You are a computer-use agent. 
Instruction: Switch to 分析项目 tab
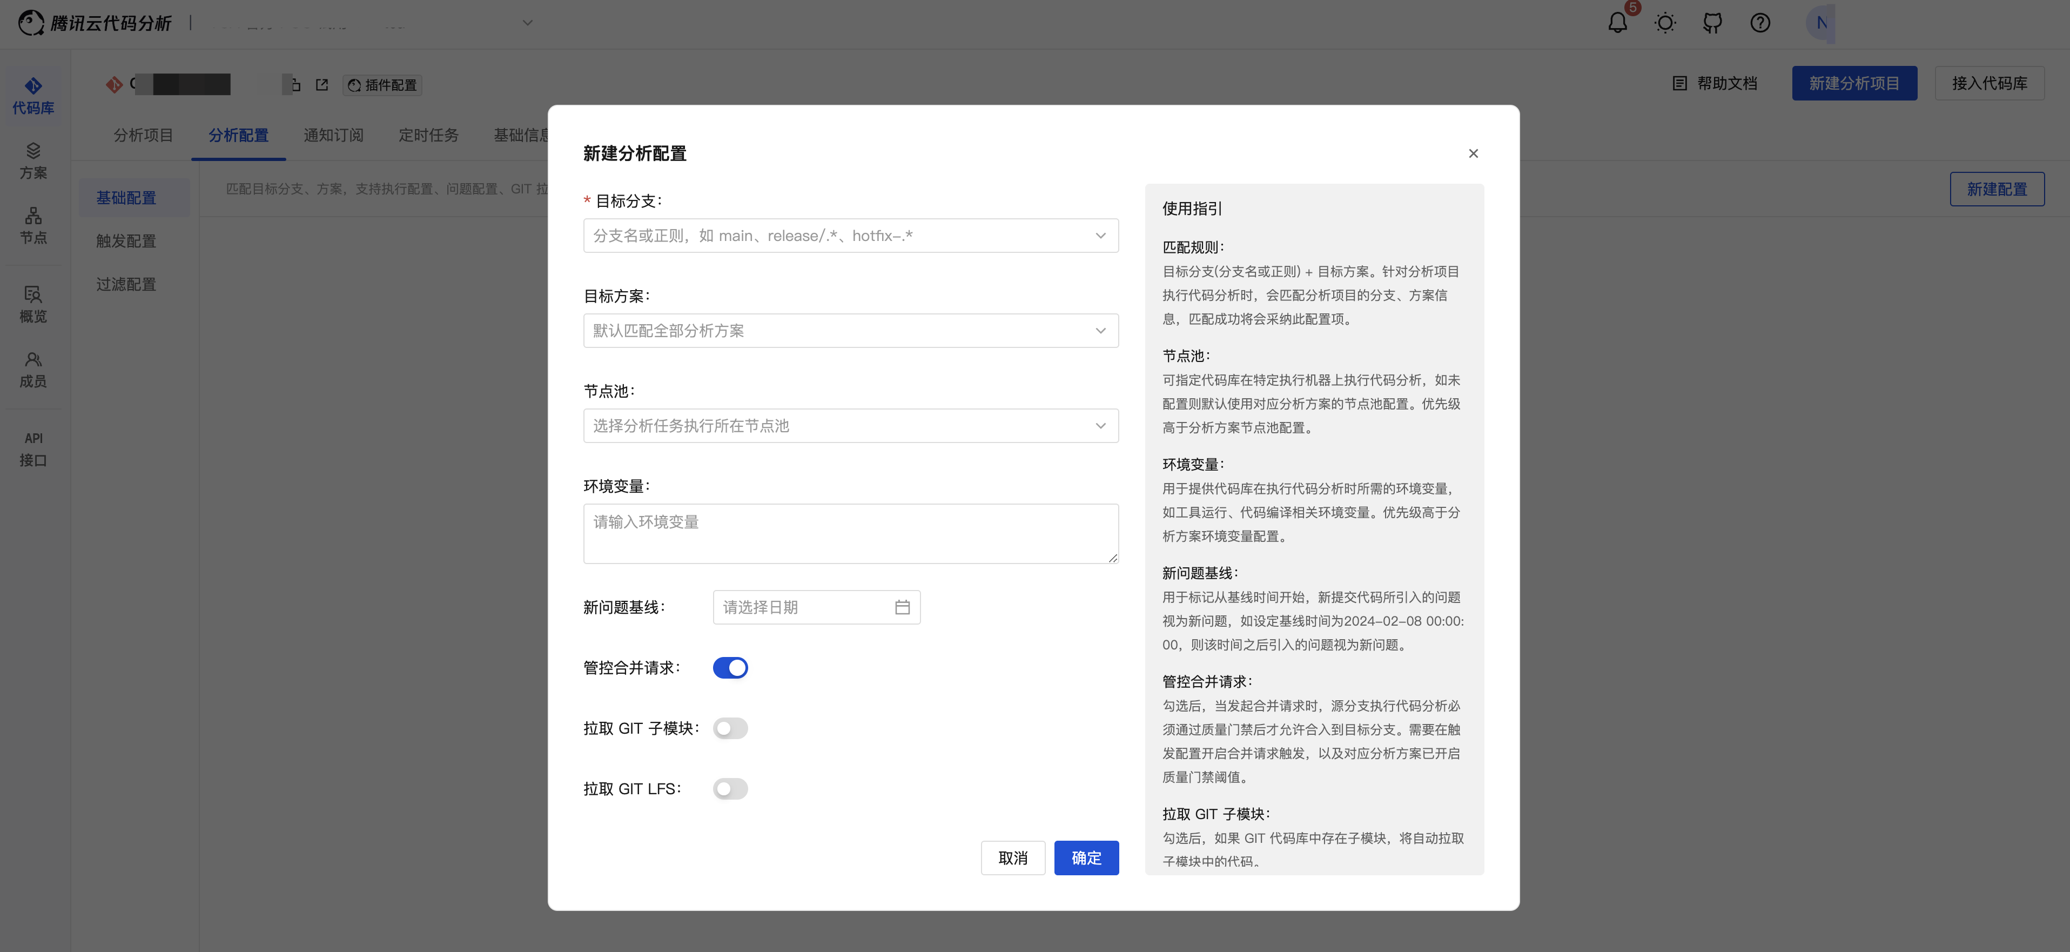pos(143,135)
